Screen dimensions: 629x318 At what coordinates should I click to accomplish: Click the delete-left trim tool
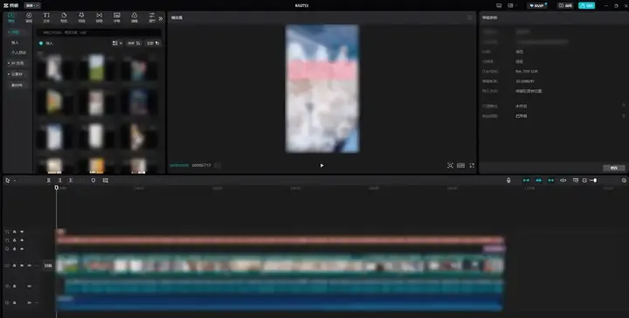(x=59, y=181)
